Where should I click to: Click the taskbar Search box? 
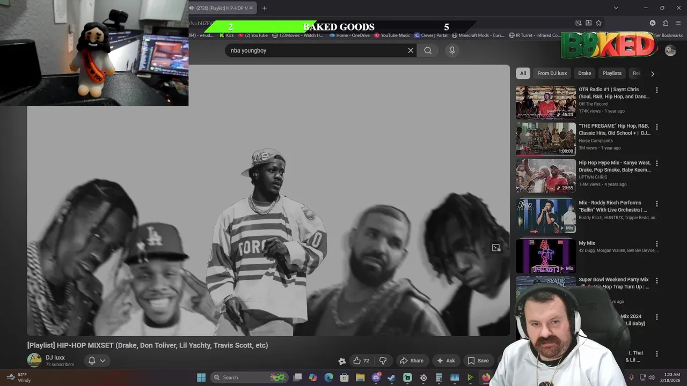point(249,377)
